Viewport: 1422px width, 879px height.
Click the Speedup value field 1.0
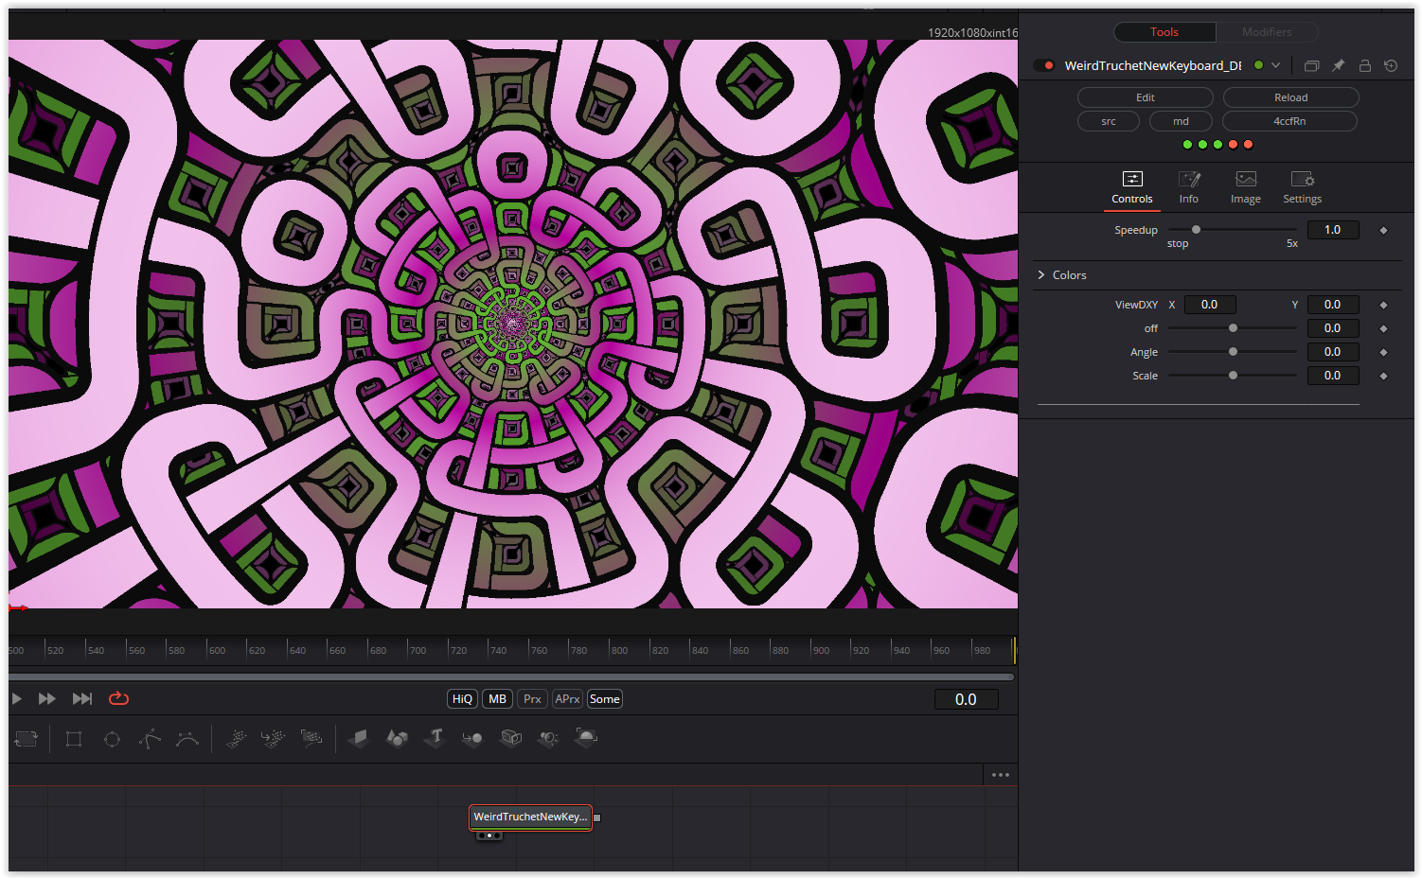click(1333, 230)
